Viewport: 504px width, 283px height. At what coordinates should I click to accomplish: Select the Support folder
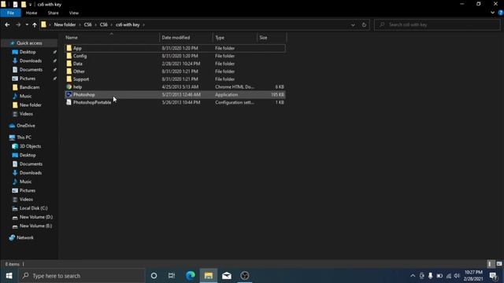(175, 79)
